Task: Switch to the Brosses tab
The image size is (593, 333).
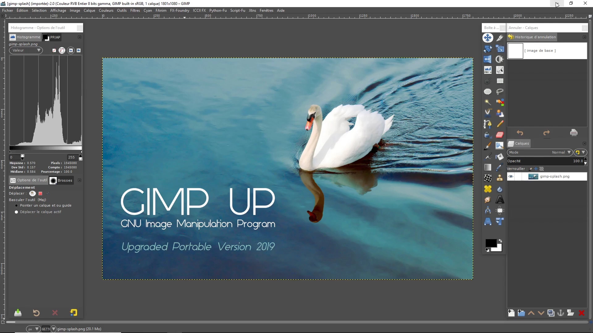Action: click(x=61, y=180)
